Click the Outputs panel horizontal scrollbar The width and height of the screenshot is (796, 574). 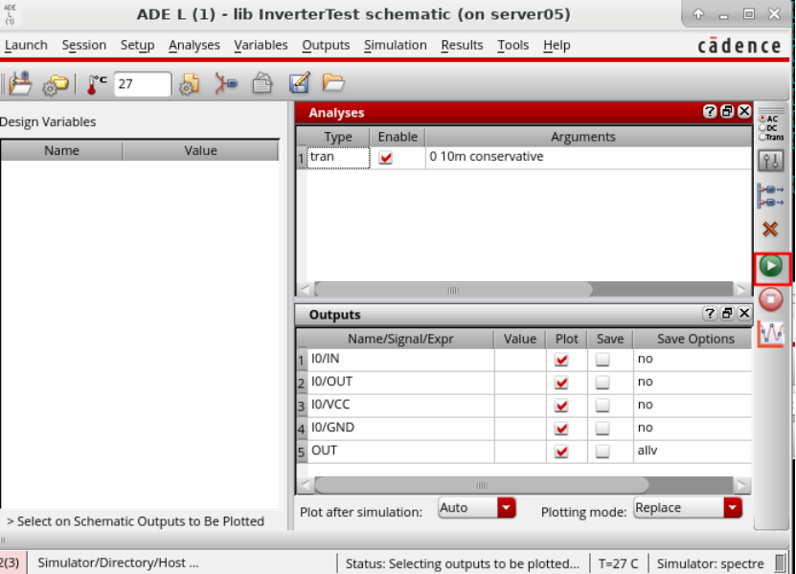(x=481, y=485)
